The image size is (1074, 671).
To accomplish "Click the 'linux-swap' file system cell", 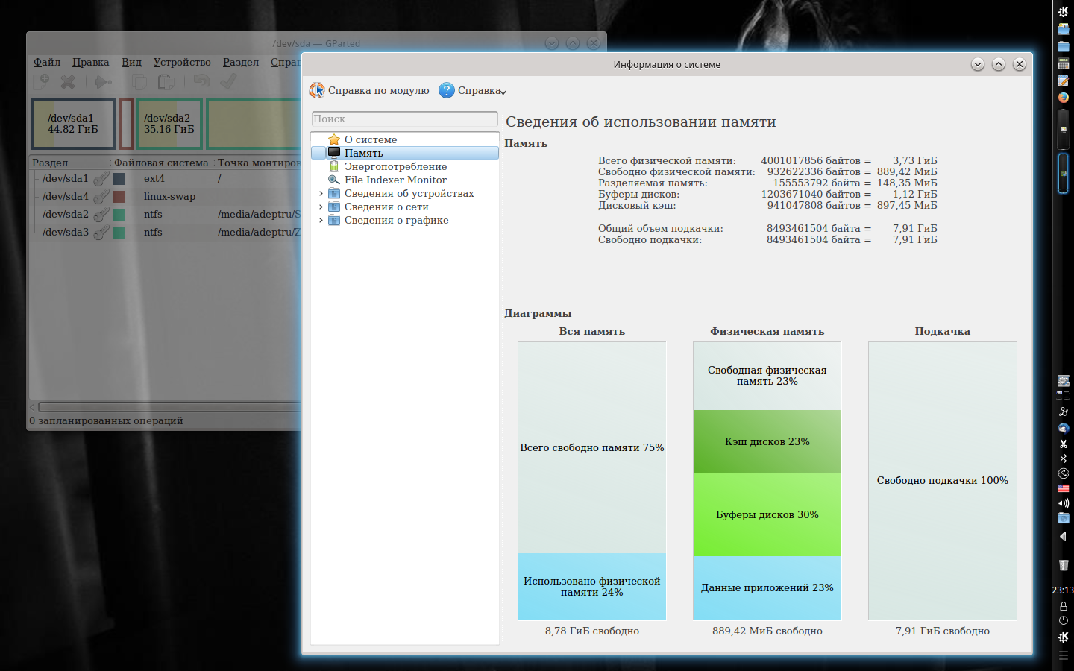I will [x=169, y=197].
